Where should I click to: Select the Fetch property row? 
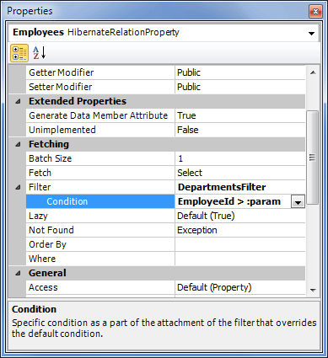pos(165,173)
